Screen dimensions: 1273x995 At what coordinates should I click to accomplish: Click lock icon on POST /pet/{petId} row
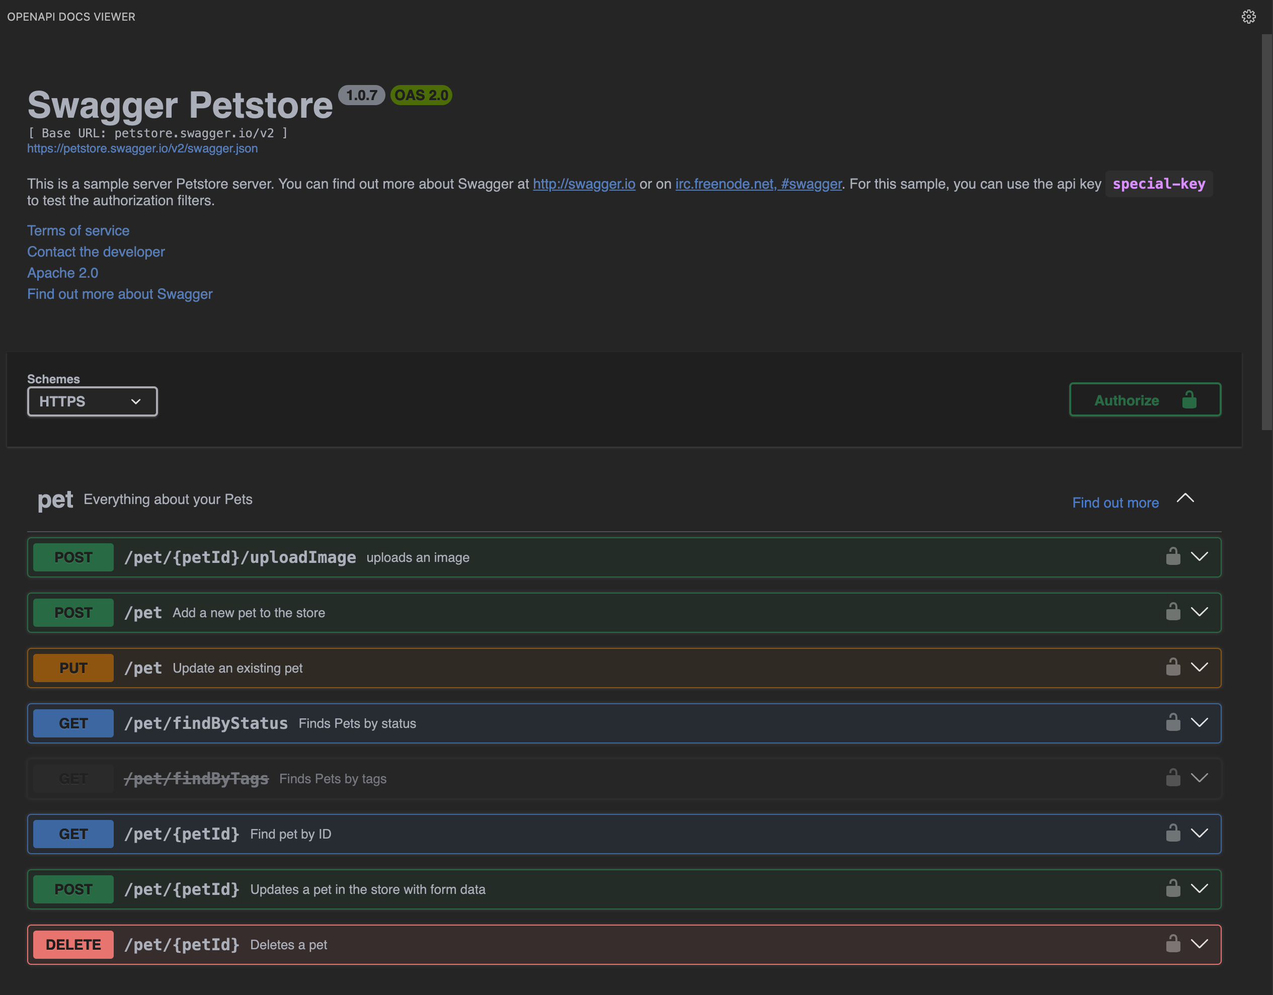pyautogui.click(x=1173, y=889)
